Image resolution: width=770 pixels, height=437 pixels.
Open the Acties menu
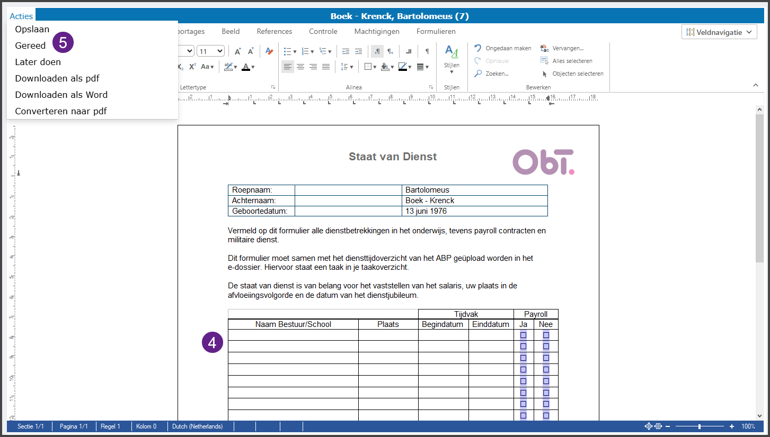(21, 16)
